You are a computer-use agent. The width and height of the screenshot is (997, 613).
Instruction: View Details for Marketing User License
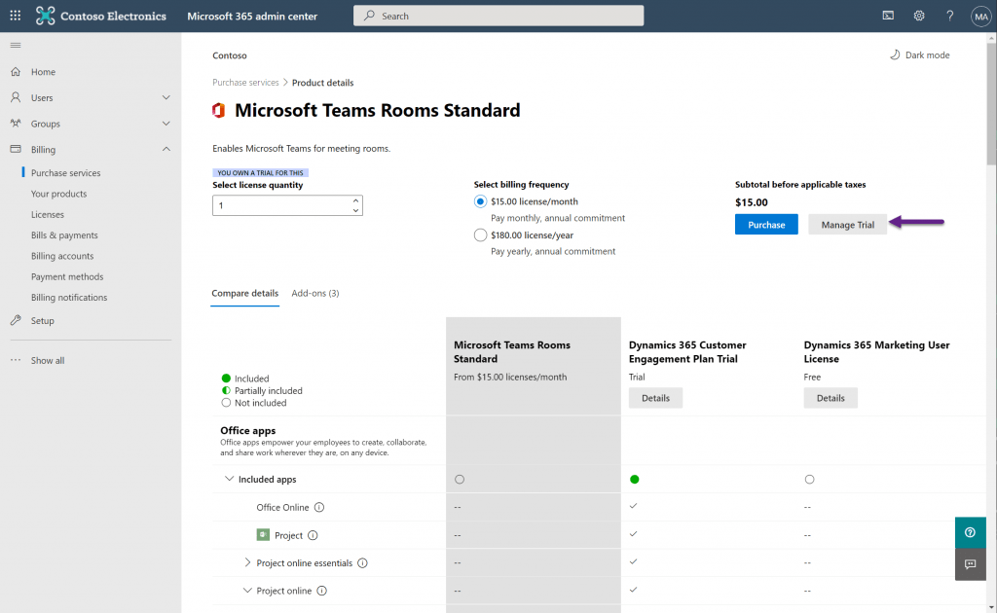(x=831, y=398)
